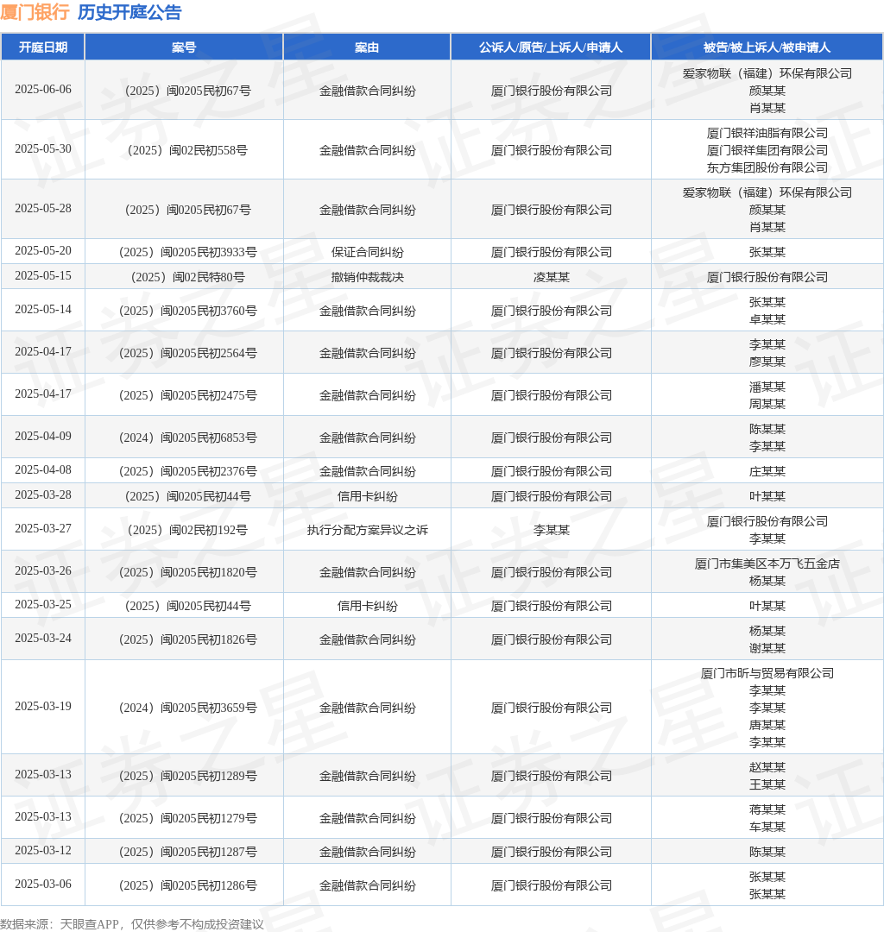Click plaintiff 厦门银行股份有限公司 in the 2025-06-06 row
Viewport: 884px width, 932px height.
coord(551,91)
